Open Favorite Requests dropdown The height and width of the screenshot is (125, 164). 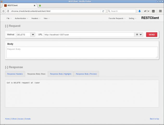(x=117, y=18)
